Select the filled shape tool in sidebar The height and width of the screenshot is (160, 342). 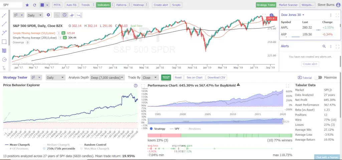click(x=4, y=51)
